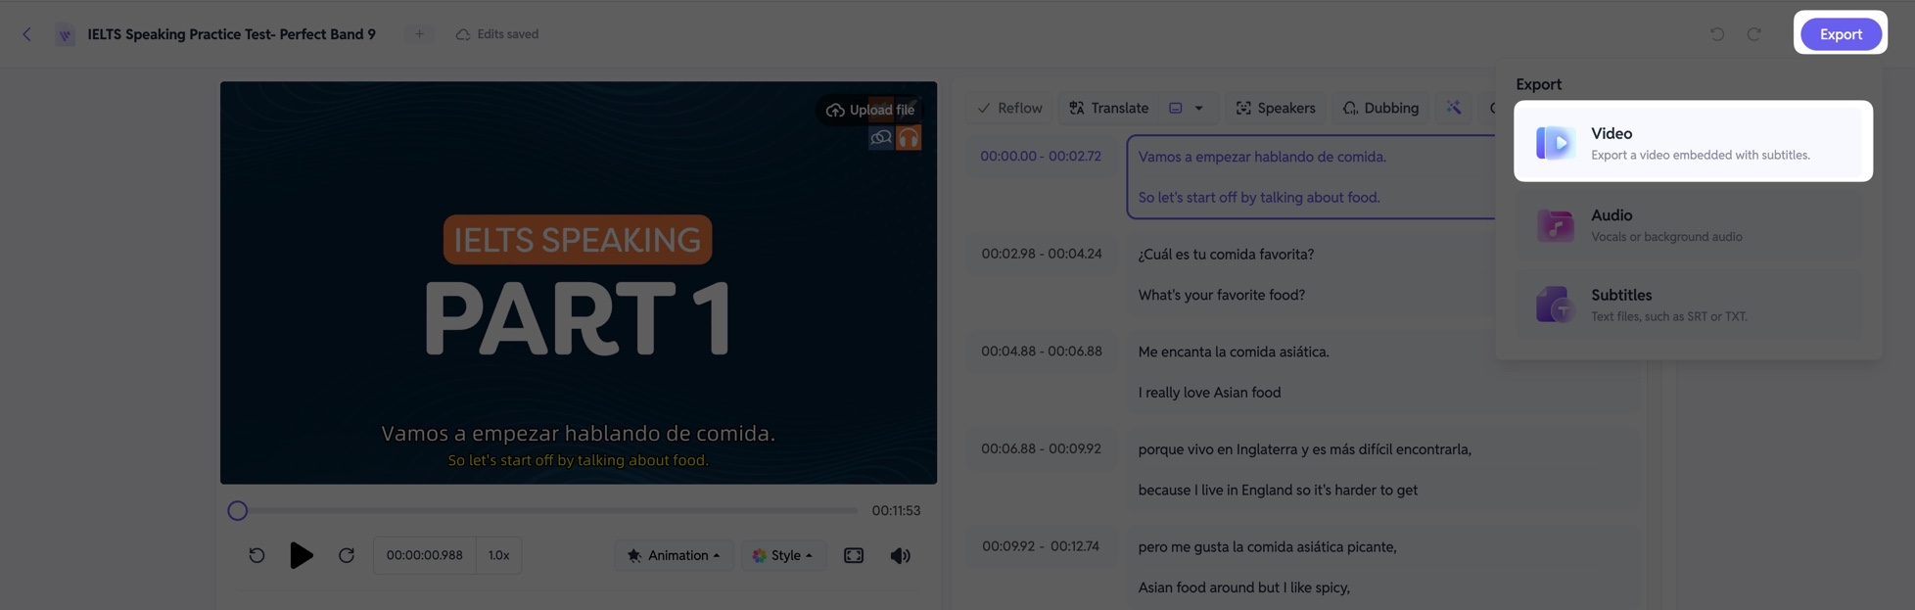Click the Export button
The image size is (1915, 610).
1841,34
